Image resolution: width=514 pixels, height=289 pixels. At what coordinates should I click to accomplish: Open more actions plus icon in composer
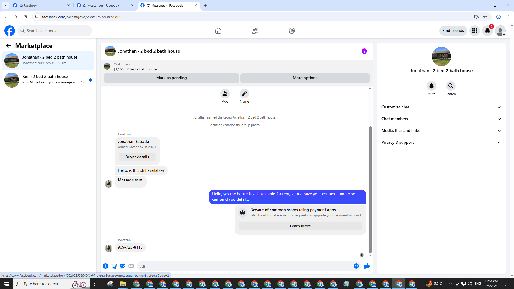pyautogui.click(x=105, y=266)
